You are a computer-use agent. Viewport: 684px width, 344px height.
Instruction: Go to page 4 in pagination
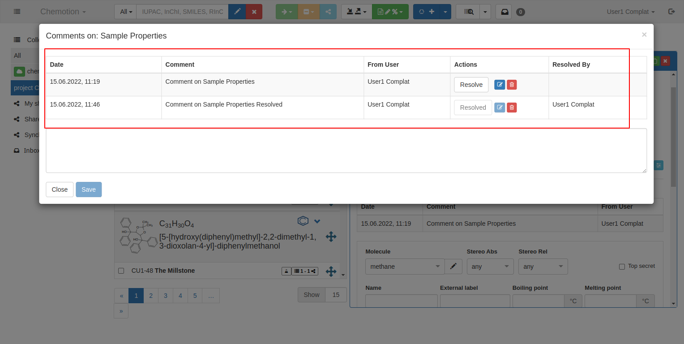(180, 296)
